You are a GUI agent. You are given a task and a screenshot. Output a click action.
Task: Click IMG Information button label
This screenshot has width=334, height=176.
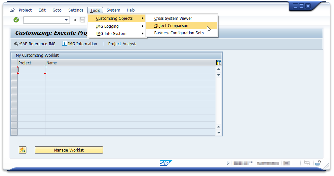click(x=83, y=44)
